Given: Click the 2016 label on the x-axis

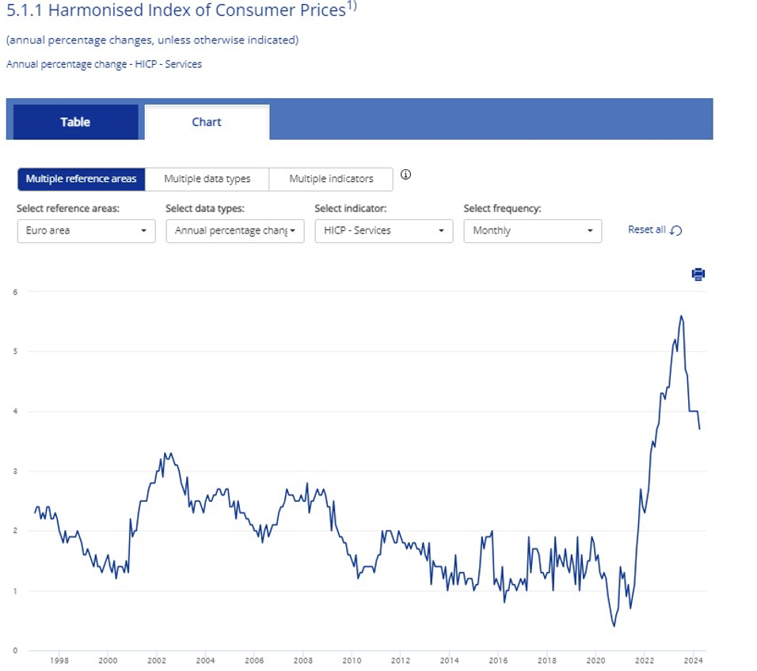Looking at the screenshot, I should [498, 661].
